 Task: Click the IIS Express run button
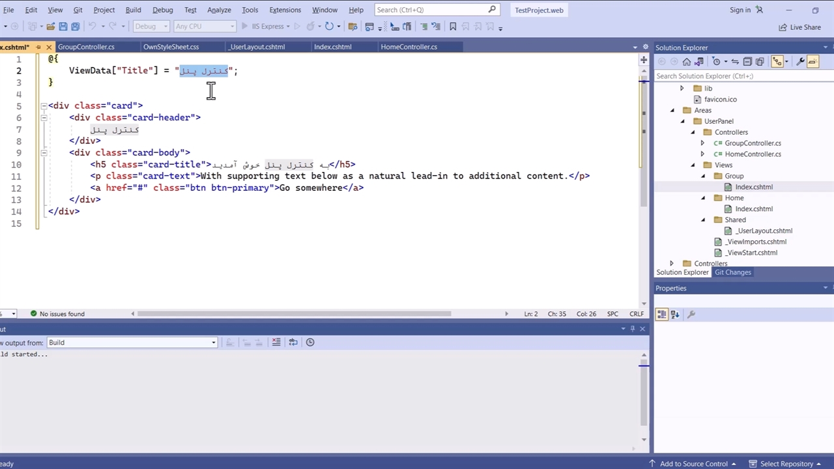(264, 27)
